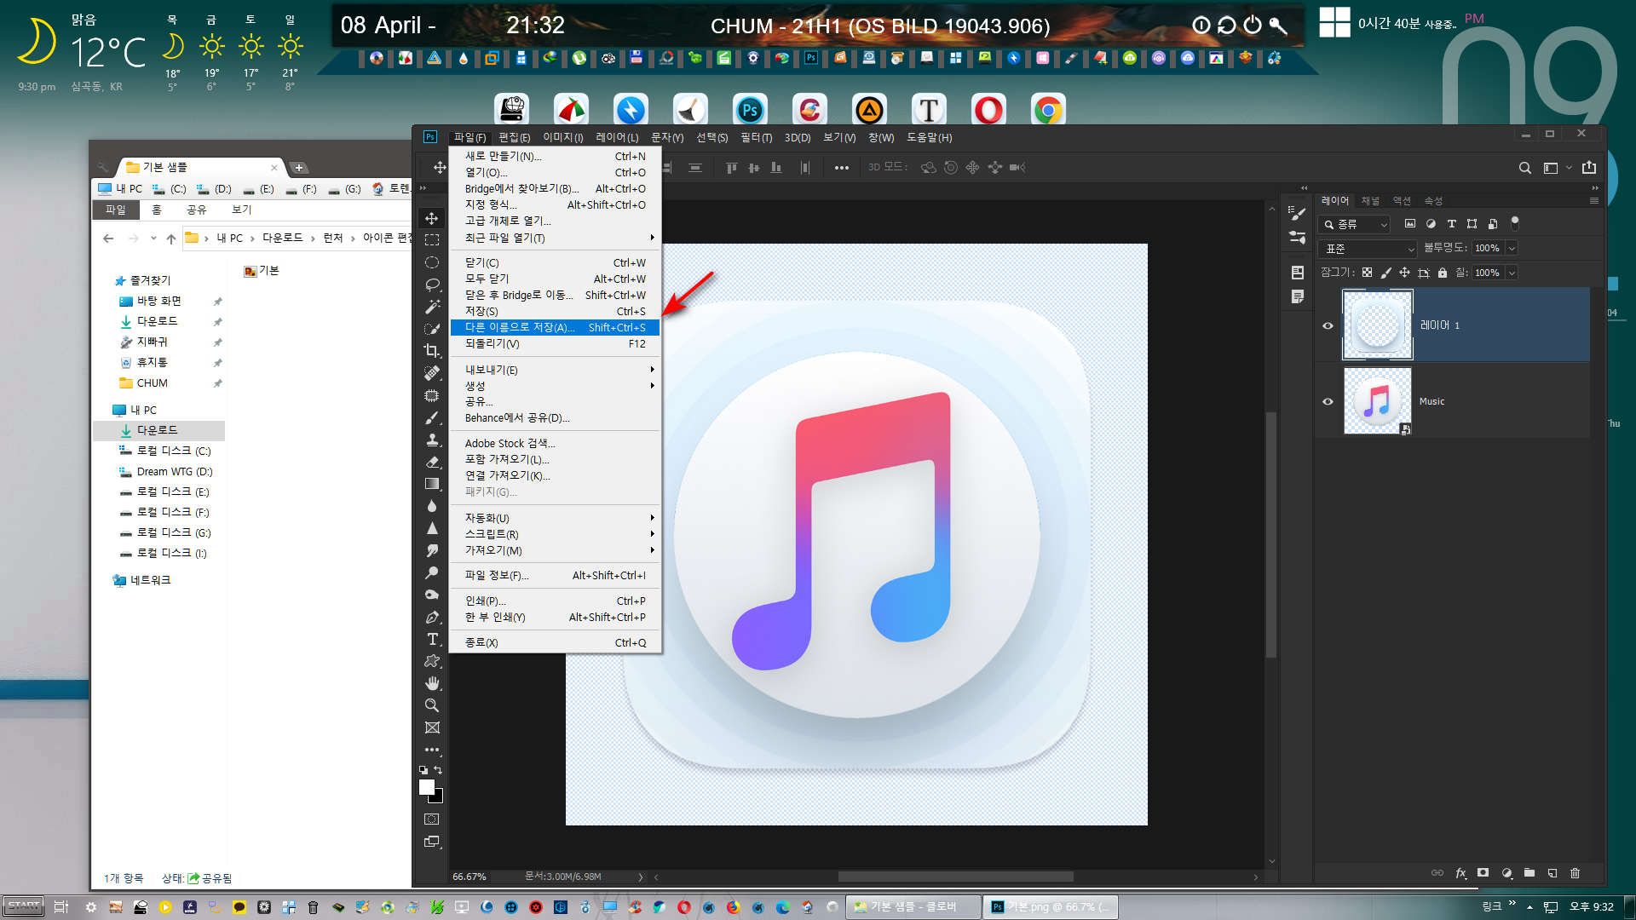Open the Edit Toolbar three-dots button
This screenshot has width=1636, height=920.
click(432, 750)
